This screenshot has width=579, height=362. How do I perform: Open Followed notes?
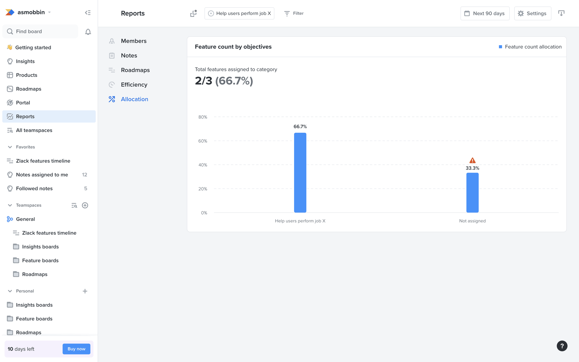click(49, 189)
